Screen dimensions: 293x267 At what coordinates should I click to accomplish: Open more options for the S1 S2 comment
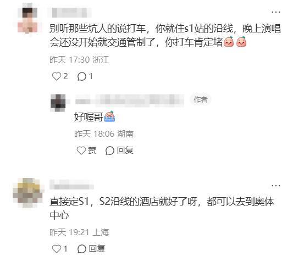coord(276,186)
